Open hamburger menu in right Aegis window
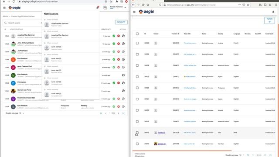Viewport: 279px width, 157px height. tap(134, 12)
